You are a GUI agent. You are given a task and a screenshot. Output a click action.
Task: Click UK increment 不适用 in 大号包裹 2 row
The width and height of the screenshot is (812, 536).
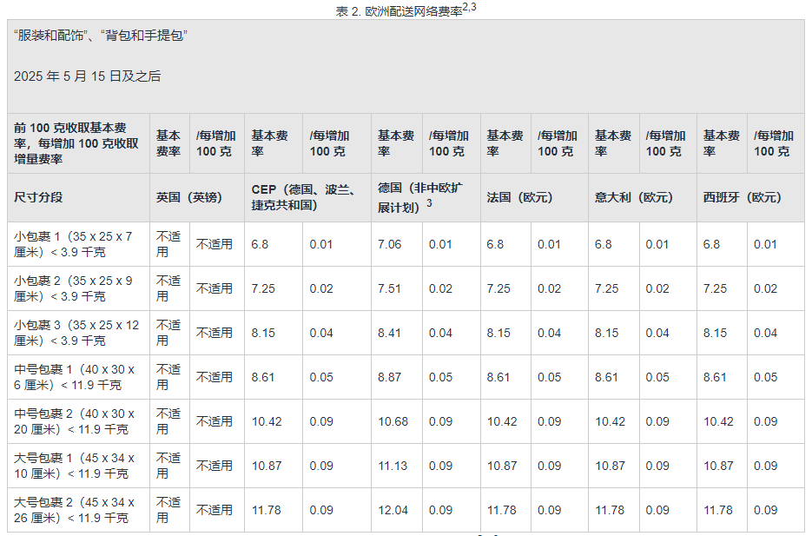(x=215, y=510)
